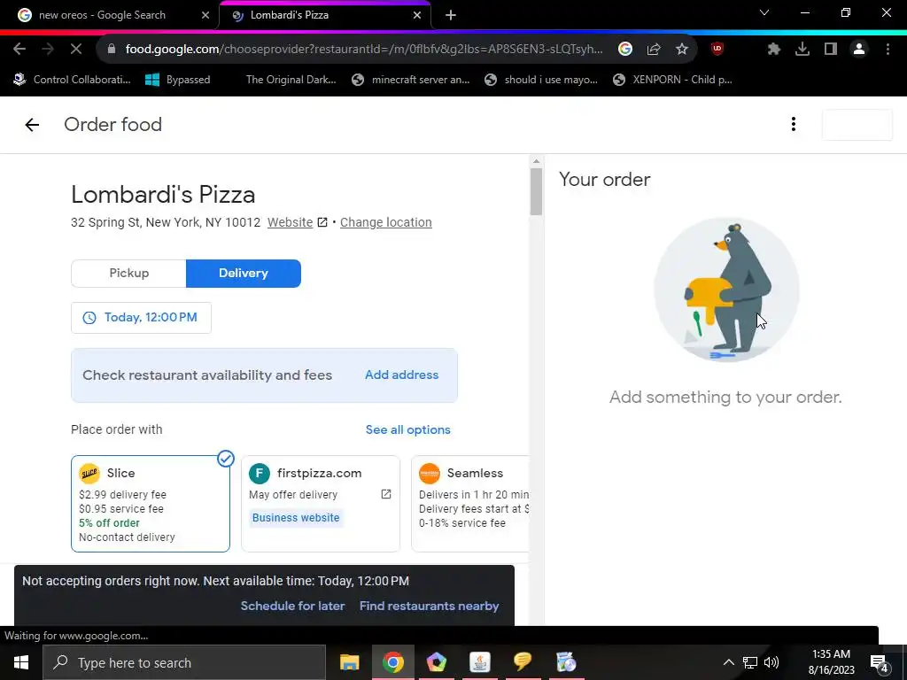The image size is (907, 680).
Task: Click Find restaurants nearby
Action: [x=430, y=606]
